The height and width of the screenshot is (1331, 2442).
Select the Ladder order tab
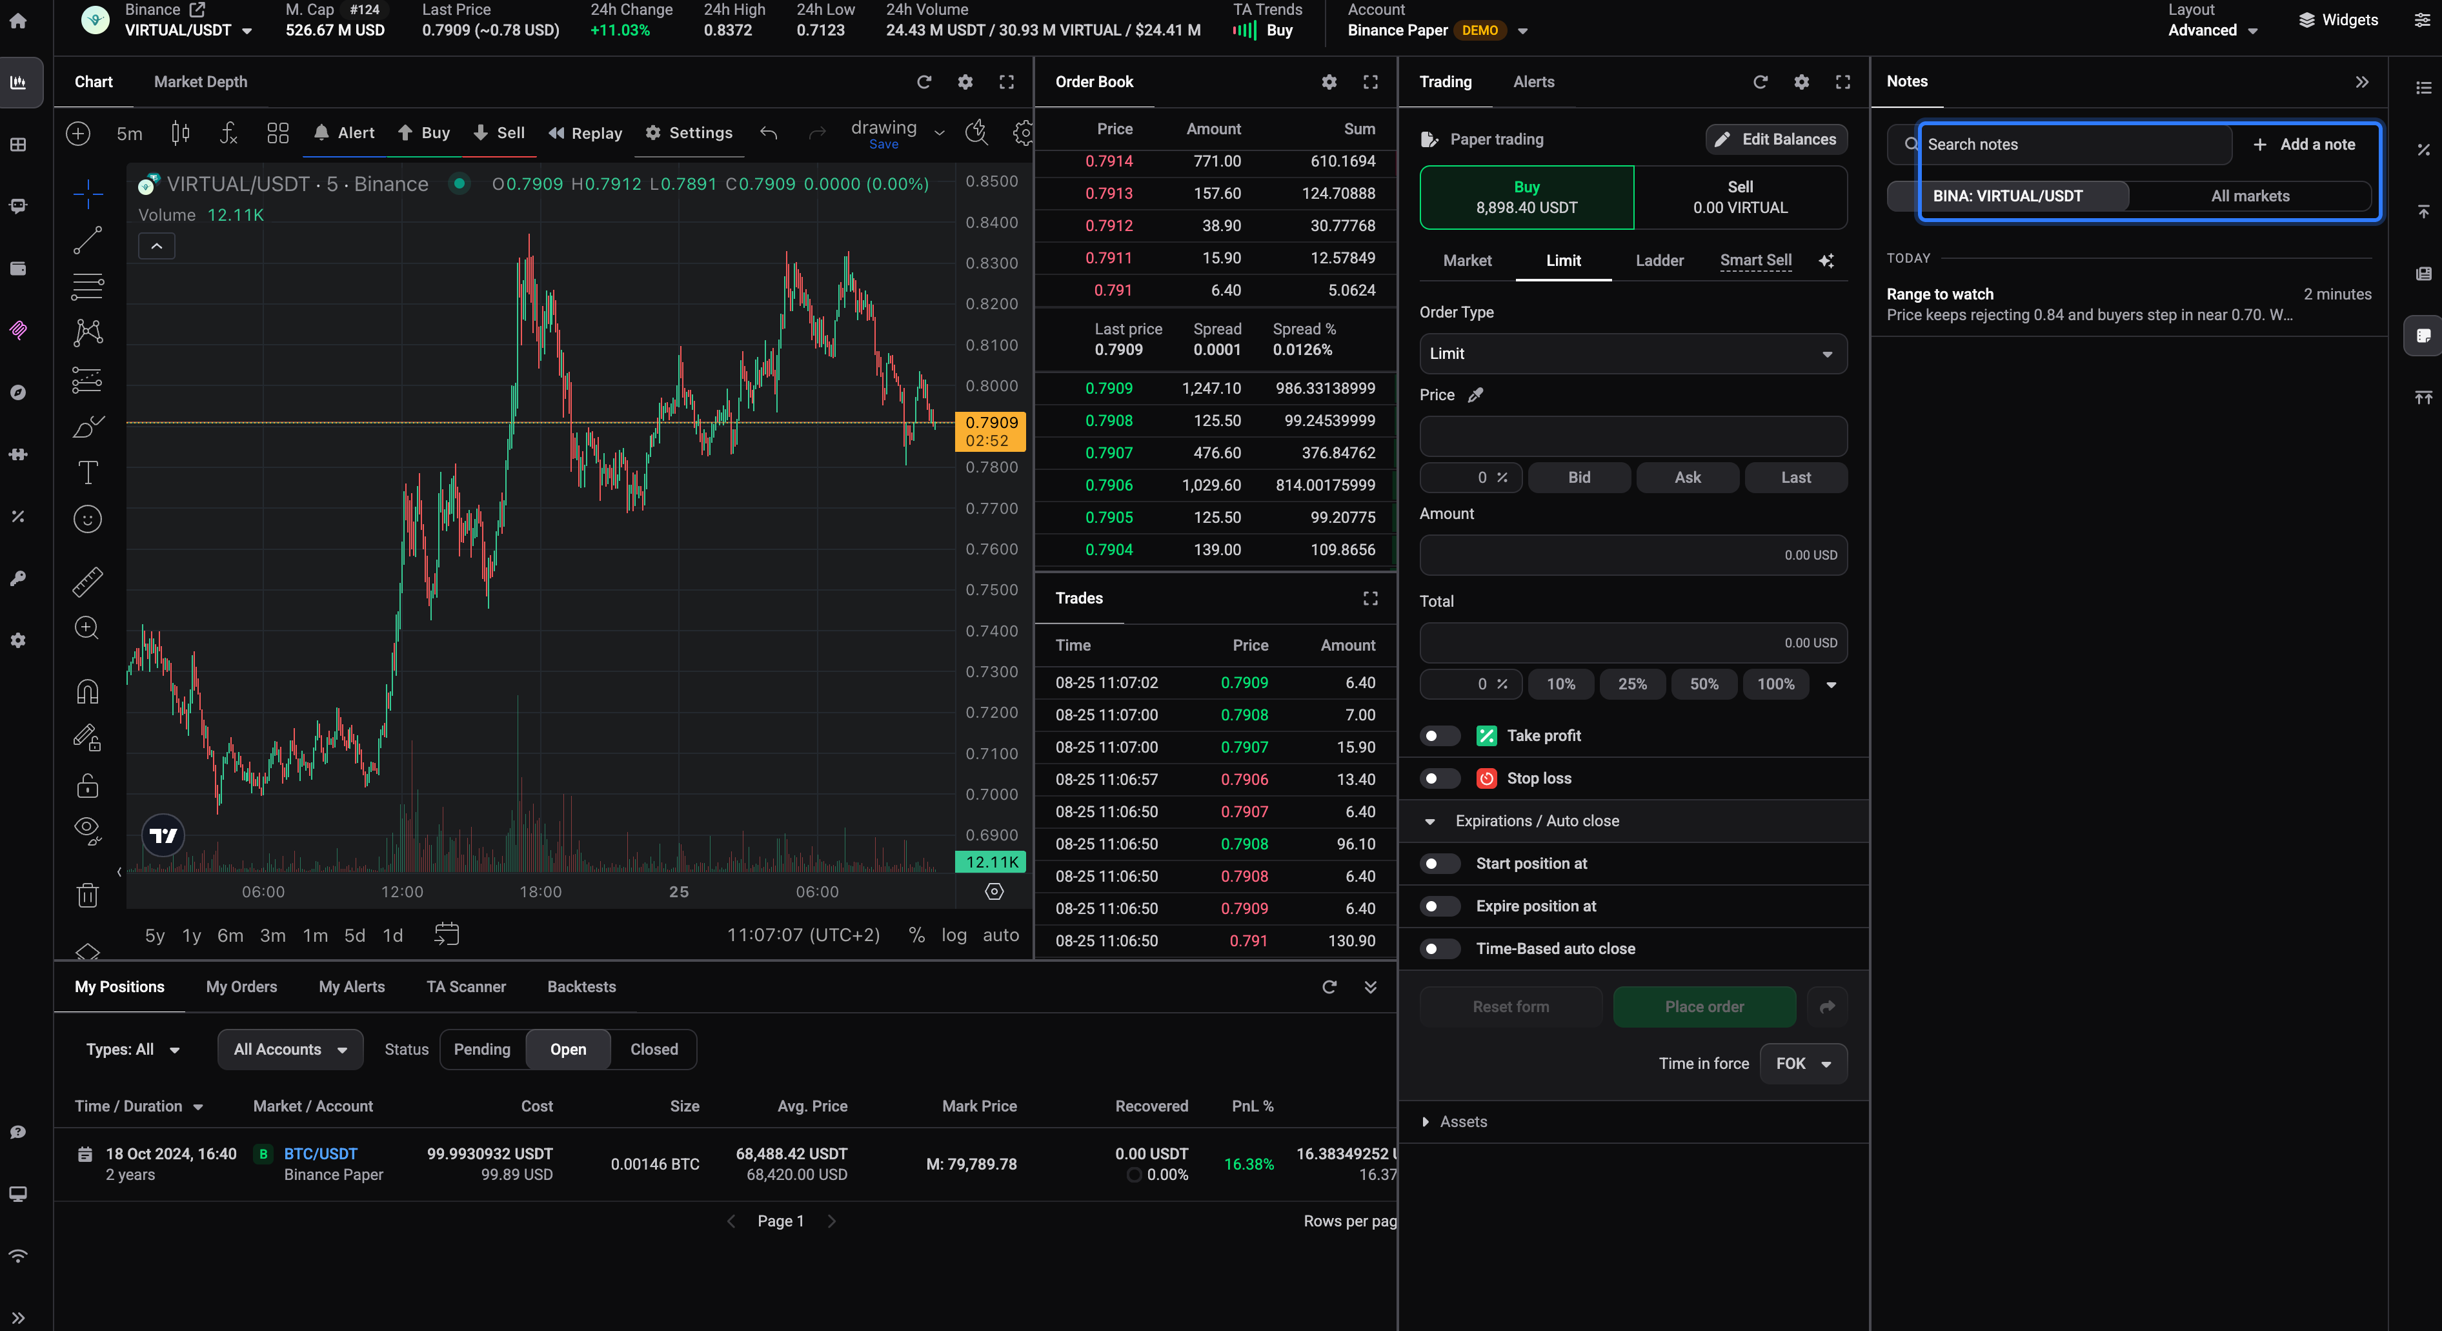(x=1659, y=261)
